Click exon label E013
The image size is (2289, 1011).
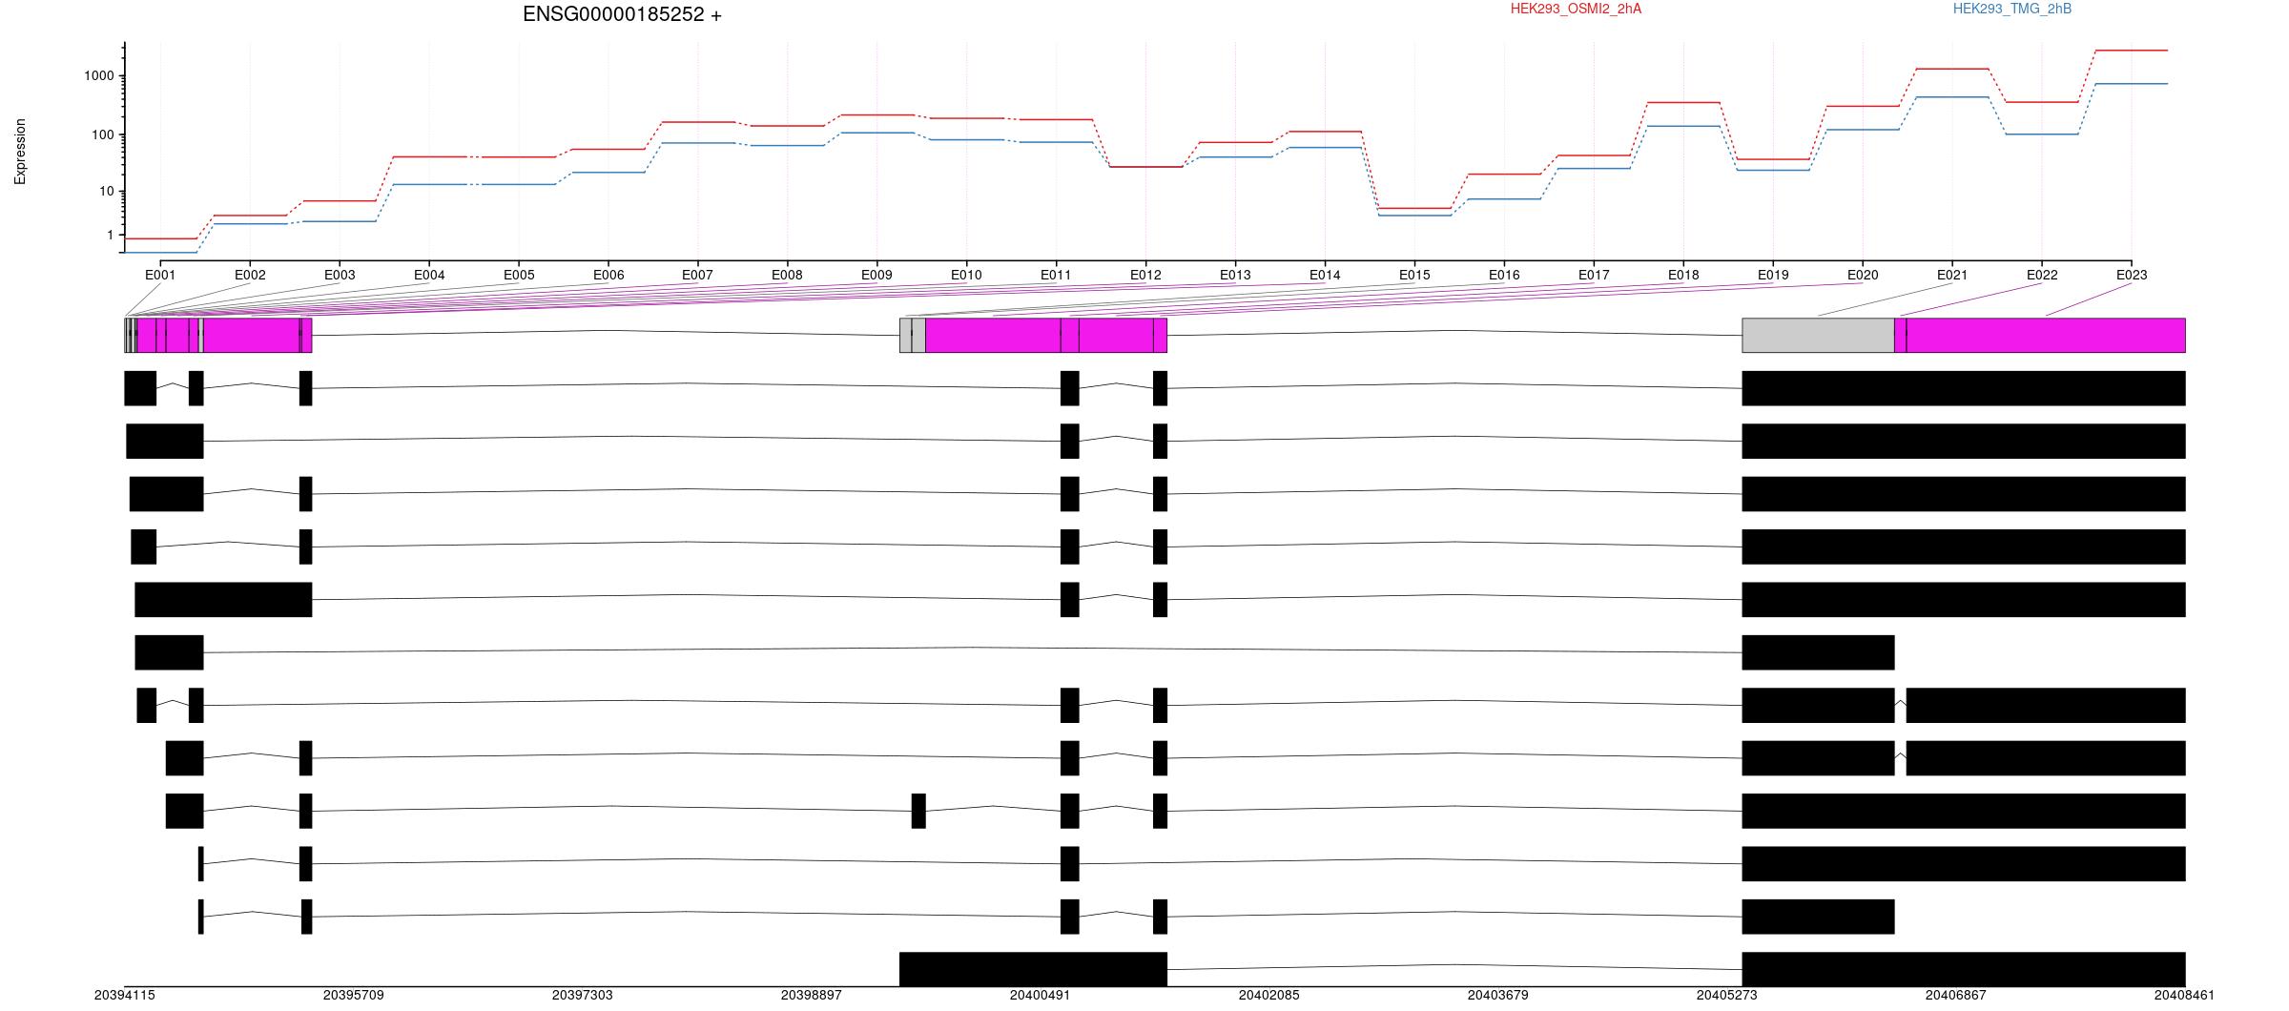[x=1235, y=275]
